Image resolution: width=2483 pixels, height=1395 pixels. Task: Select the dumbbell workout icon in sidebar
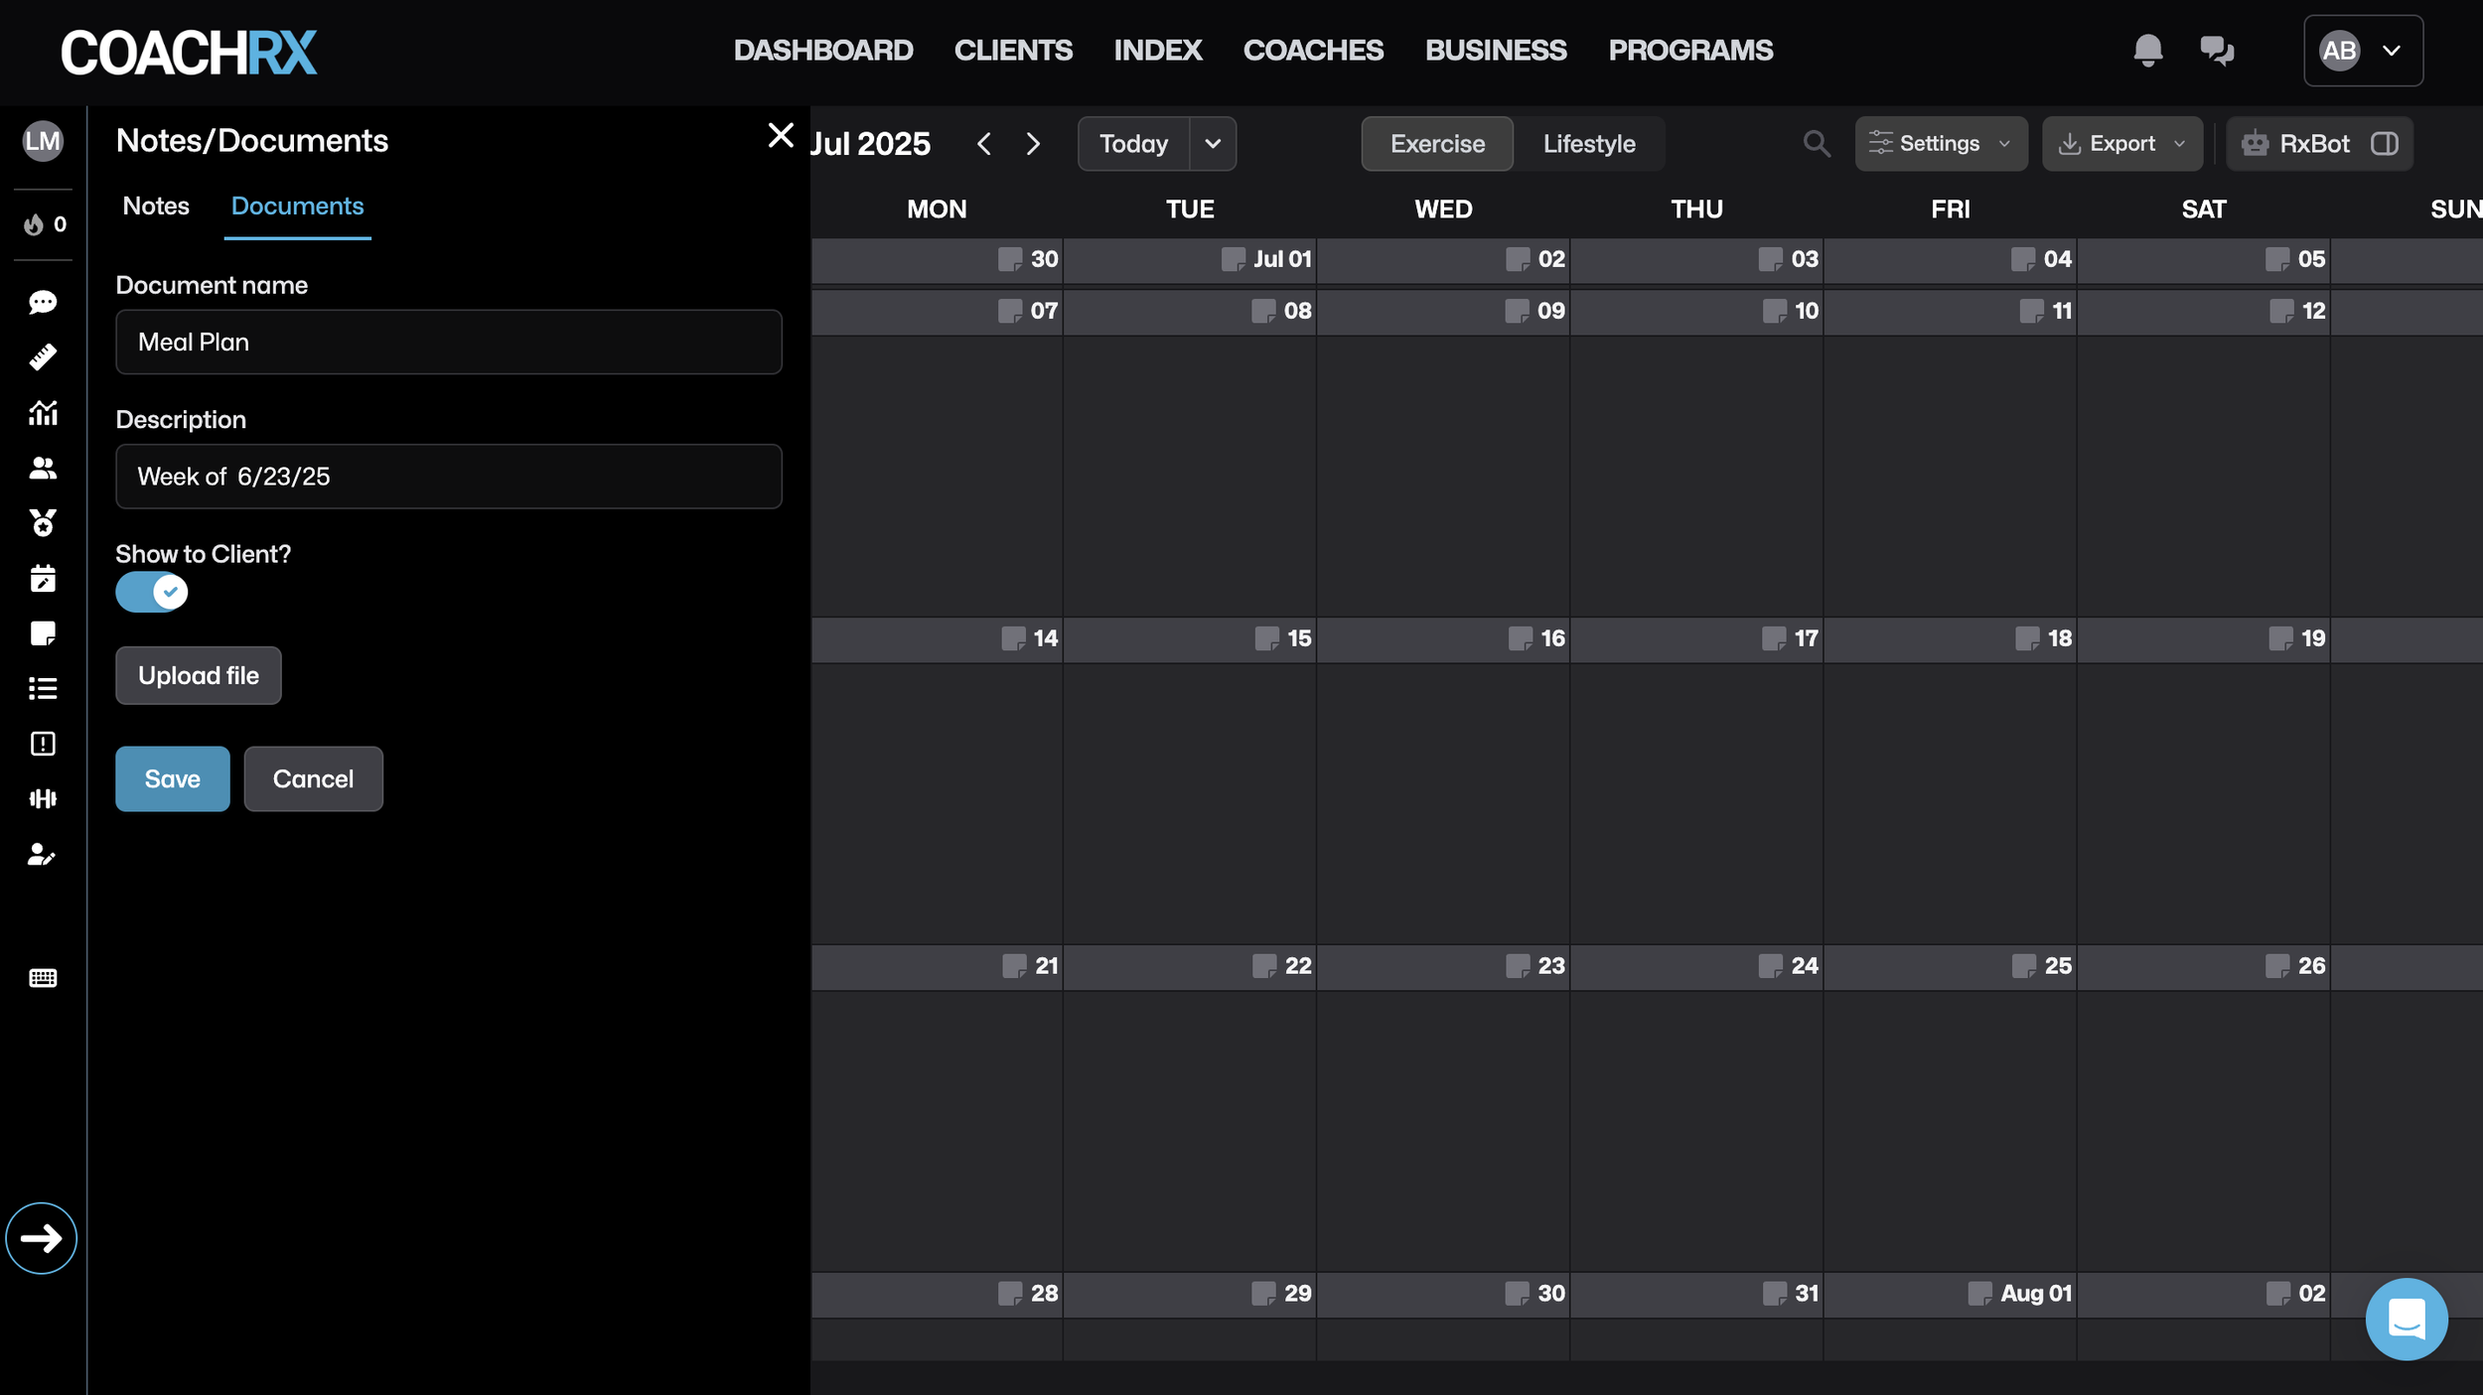pos(42,798)
